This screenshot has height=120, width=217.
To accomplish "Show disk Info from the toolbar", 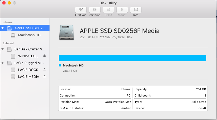I will point(136,10).
